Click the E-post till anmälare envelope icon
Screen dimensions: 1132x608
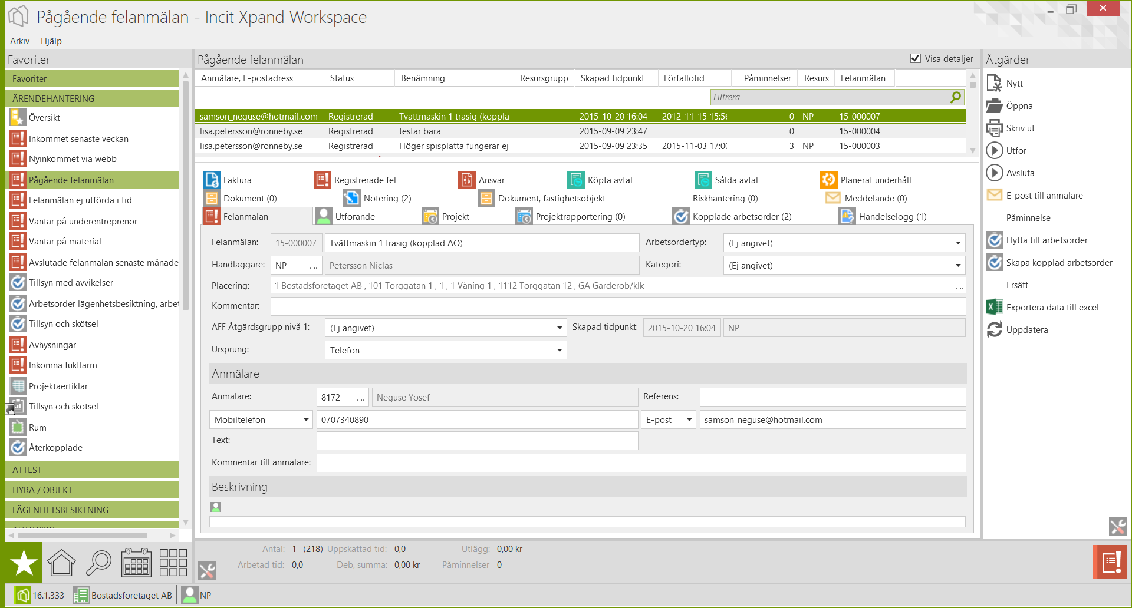[x=994, y=195]
